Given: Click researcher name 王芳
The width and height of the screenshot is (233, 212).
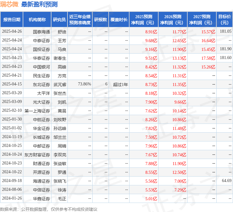Looking at the screenshot, I should (x=62, y=41).
